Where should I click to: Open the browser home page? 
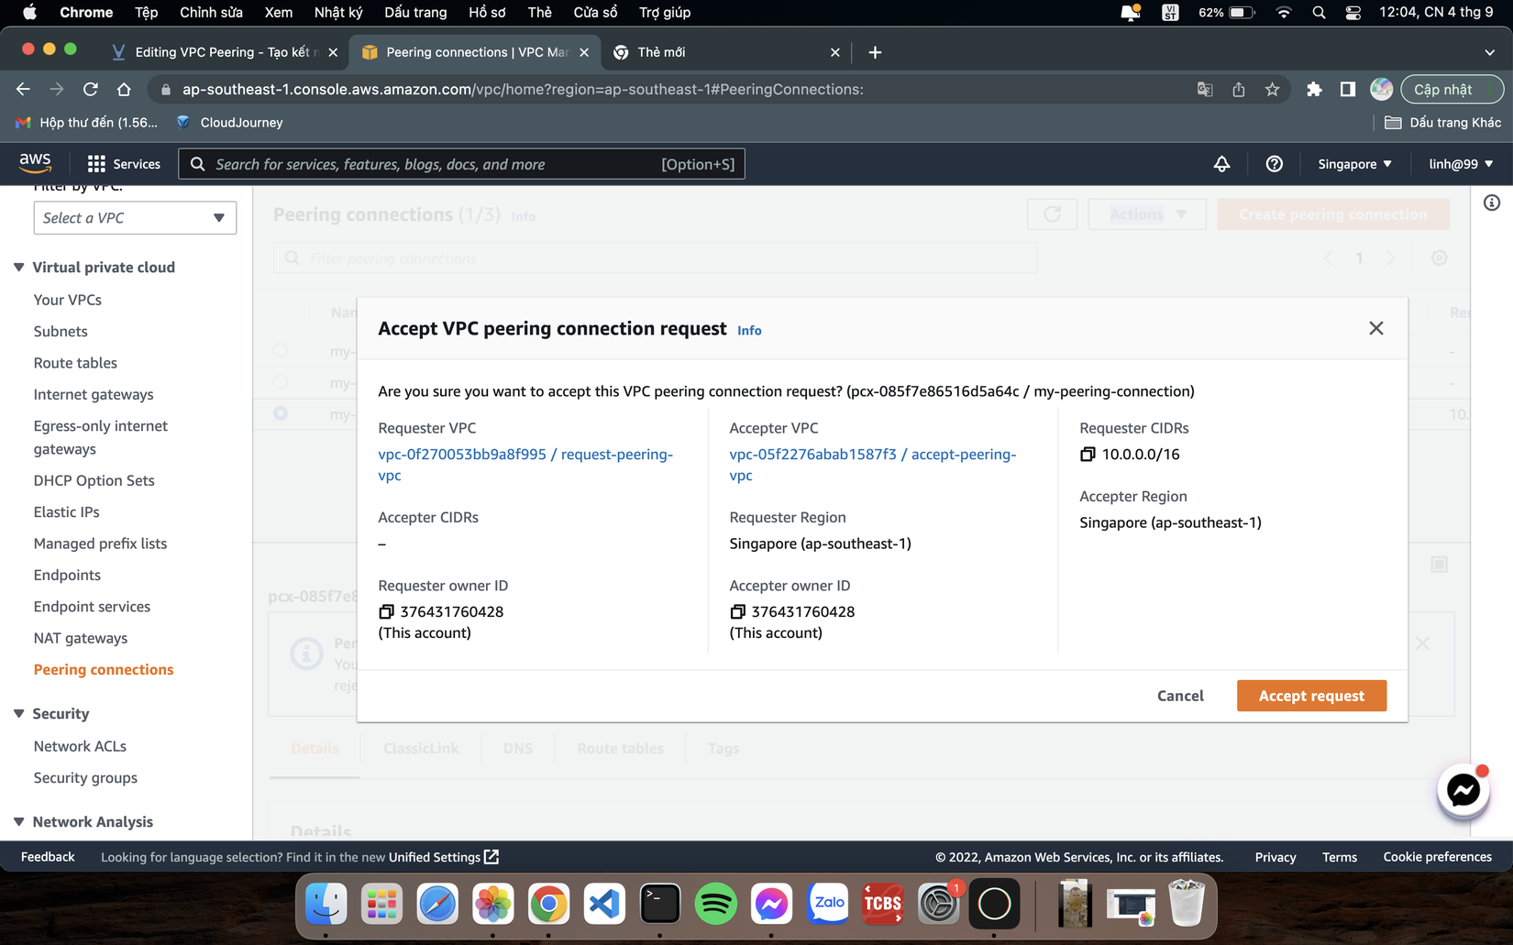(x=124, y=89)
